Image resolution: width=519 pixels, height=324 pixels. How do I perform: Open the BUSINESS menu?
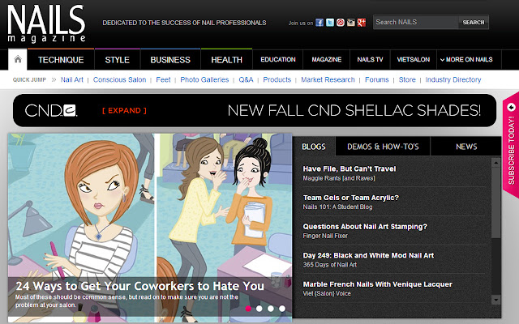[x=170, y=60]
